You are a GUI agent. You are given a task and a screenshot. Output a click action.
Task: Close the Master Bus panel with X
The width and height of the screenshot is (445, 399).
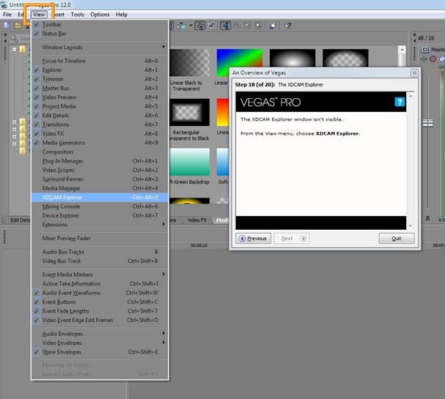(414, 35)
